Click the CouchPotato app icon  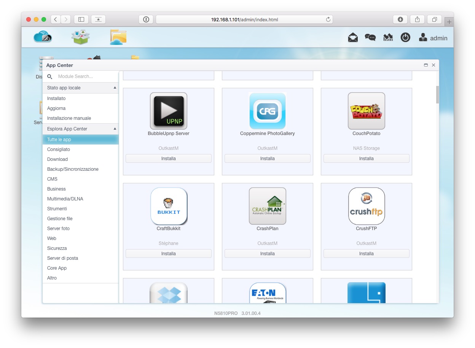367,111
